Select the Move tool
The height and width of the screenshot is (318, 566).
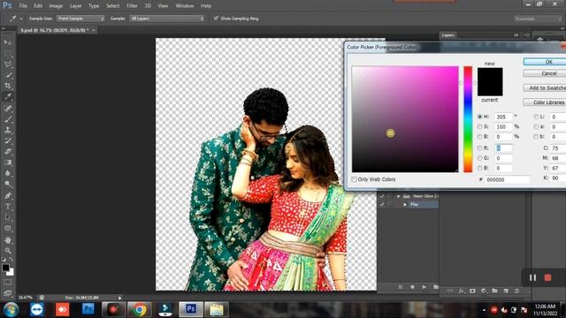click(x=8, y=42)
